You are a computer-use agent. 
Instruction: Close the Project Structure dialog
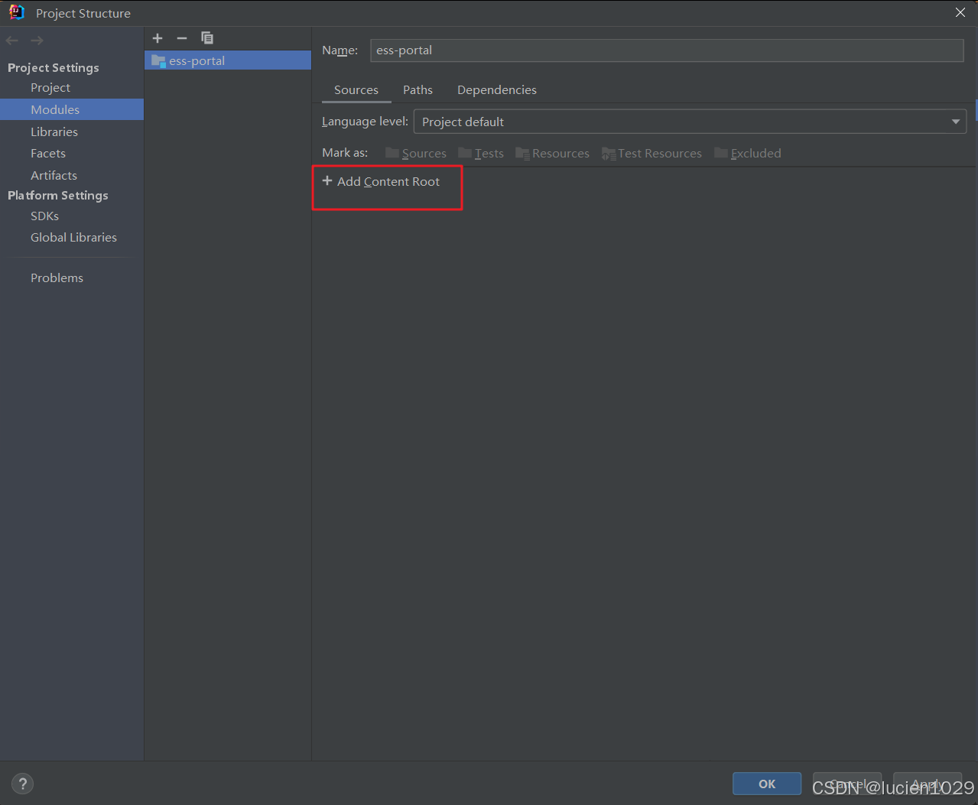(x=960, y=12)
